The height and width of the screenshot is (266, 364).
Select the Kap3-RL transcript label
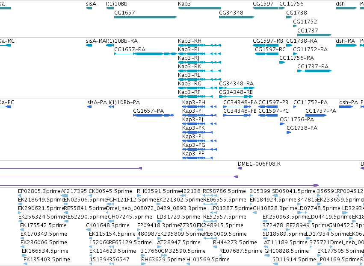[x=189, y=75]
